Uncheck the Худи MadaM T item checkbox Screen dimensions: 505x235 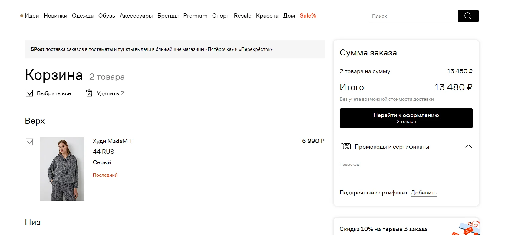tap(29, 142)
